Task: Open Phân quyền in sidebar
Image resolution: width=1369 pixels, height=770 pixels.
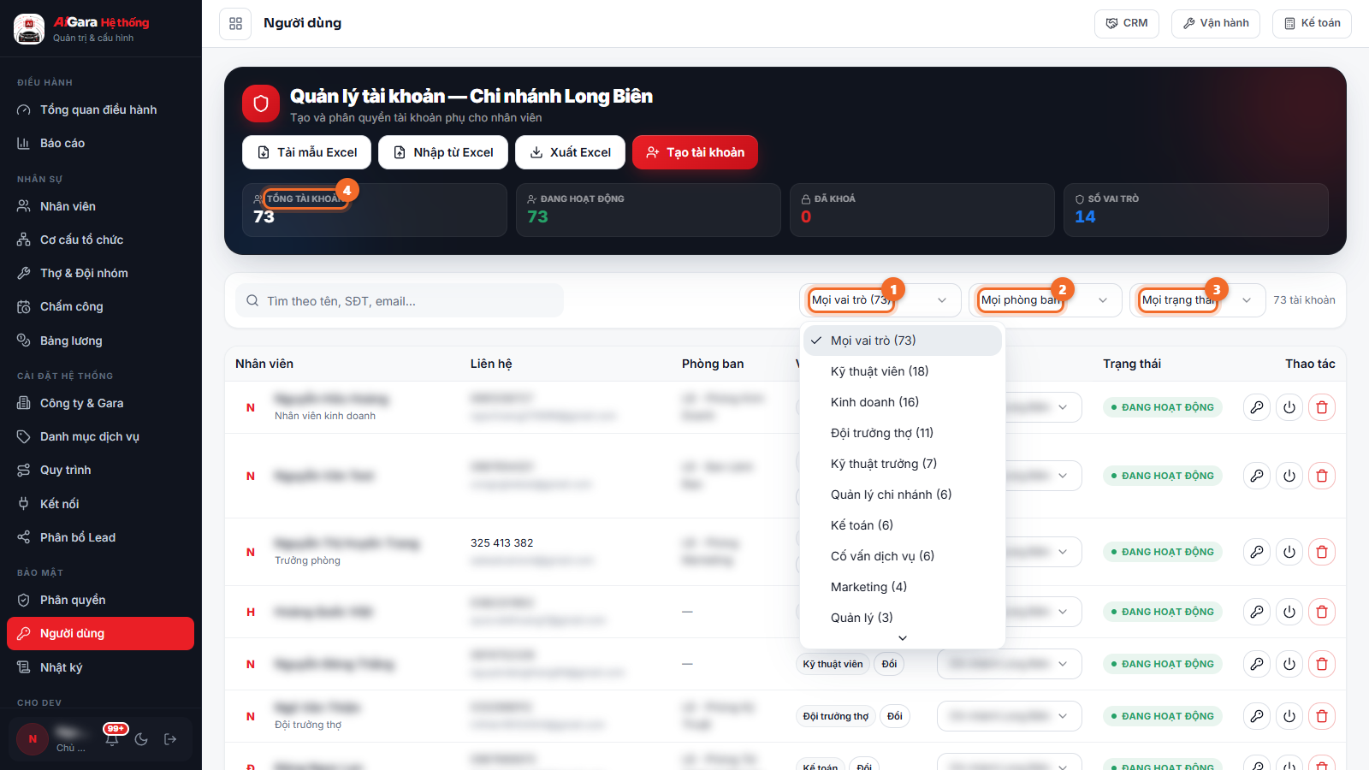Action: [101, 600]
